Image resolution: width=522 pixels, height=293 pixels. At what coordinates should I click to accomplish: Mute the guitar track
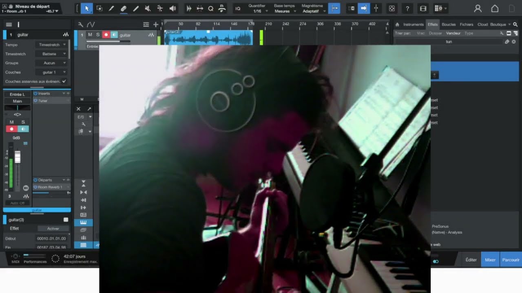point(90,35)
